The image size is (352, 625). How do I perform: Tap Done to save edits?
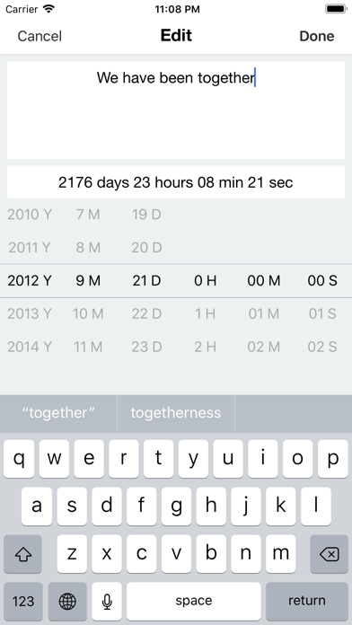point(316,36)
